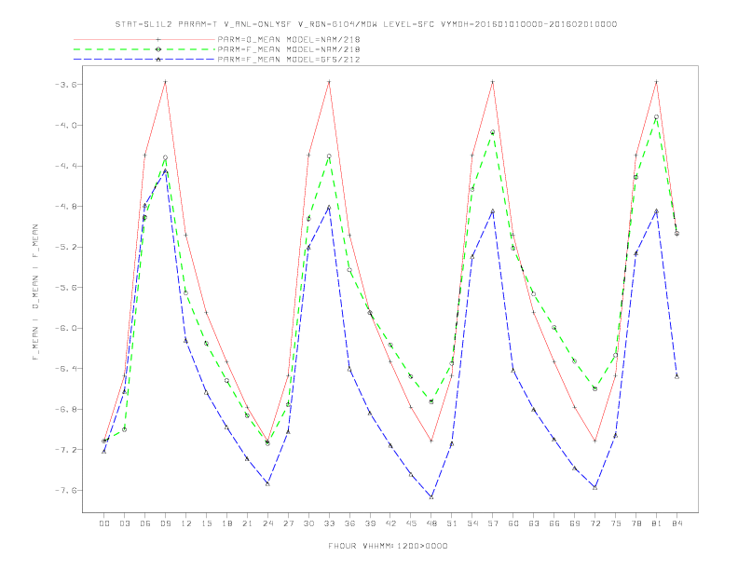Click x-axis tick label 69
Screen dimensions: 738x570
575,523
